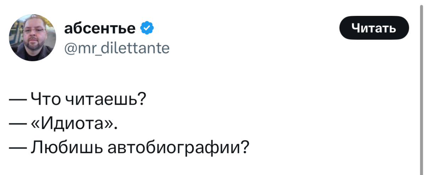The image size is (426, 175).
Task: Click the Читать follow button
Action: (374, 28)
